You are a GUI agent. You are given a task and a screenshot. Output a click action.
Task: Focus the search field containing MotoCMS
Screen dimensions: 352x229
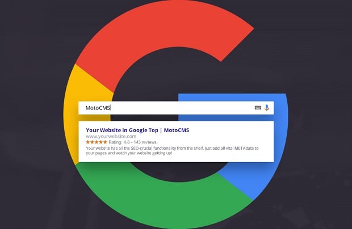tap(176, 108)
